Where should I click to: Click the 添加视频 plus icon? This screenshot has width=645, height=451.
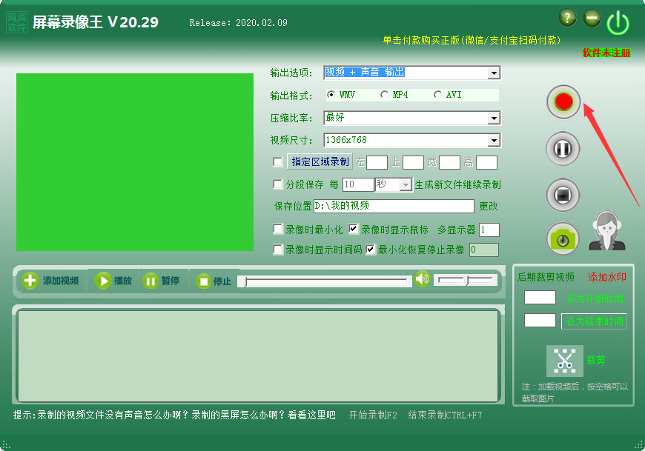click(30, 280)
